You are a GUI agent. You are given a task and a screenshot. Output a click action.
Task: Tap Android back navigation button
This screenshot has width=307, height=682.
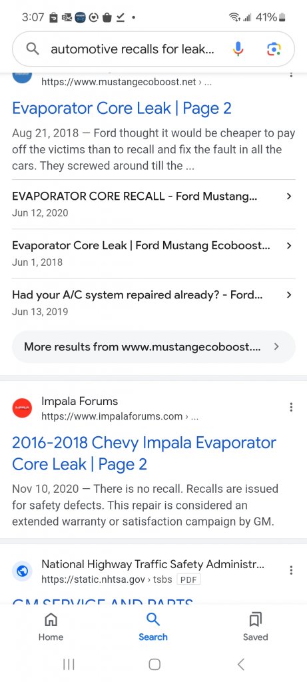point(241,664)
